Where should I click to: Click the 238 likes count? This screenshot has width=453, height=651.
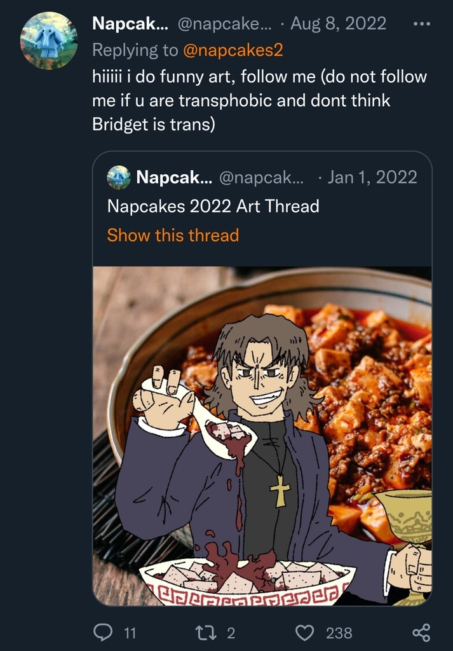[339, 633]
